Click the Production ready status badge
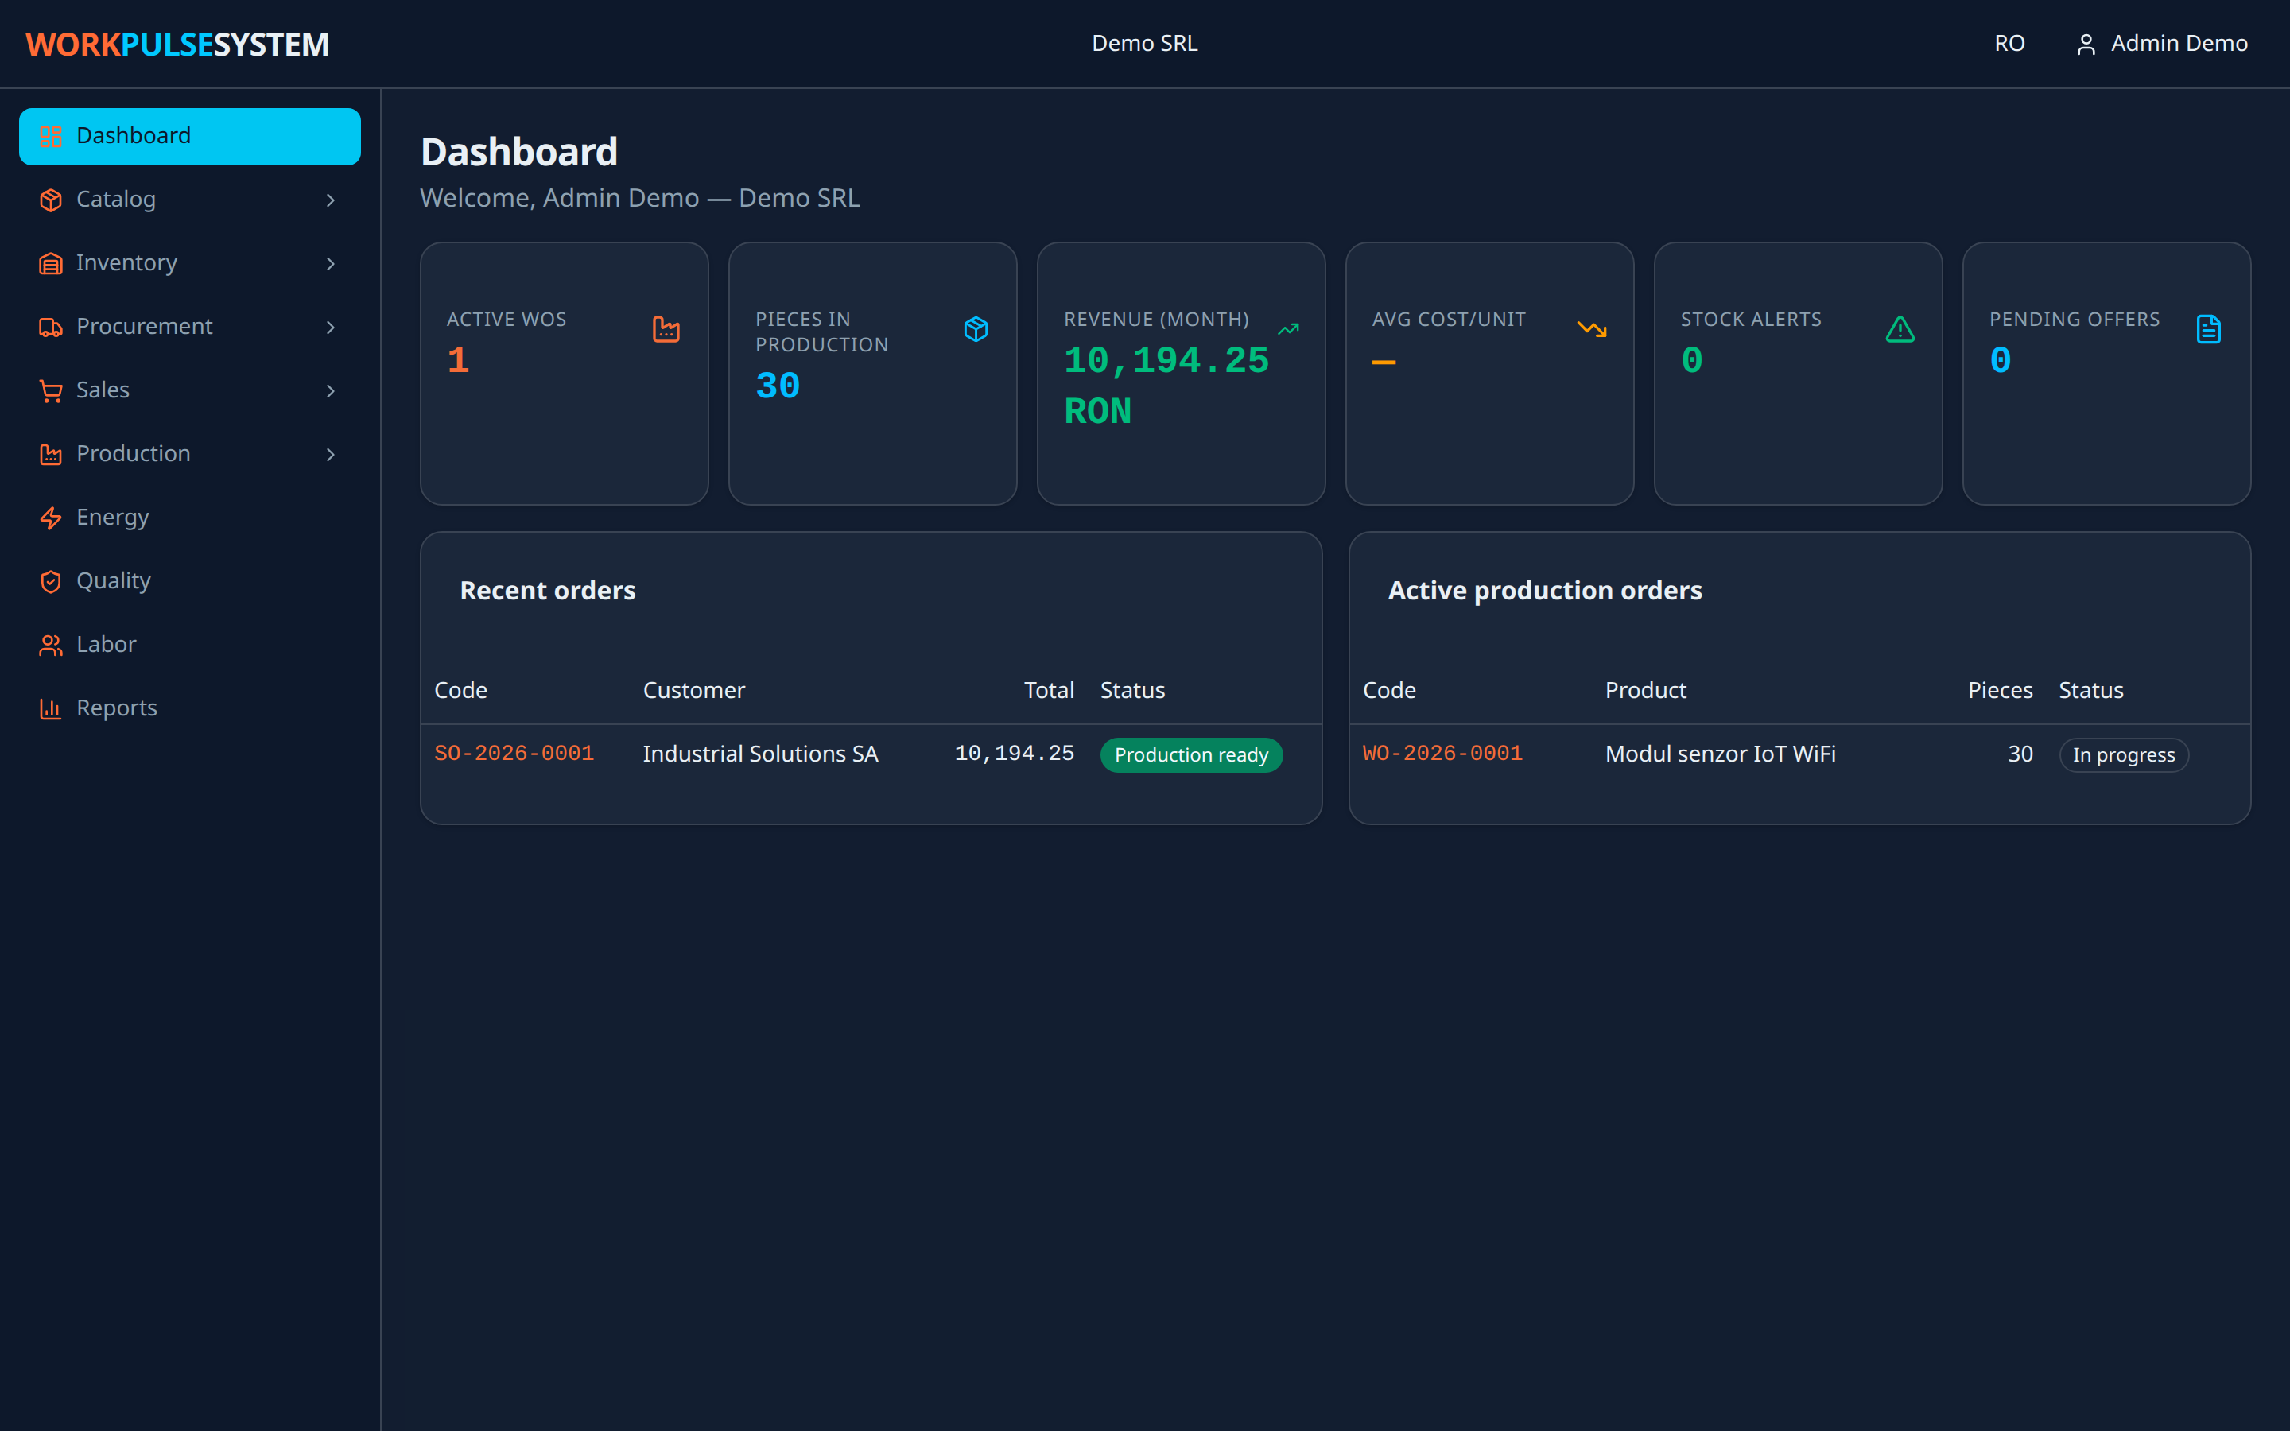The height and width of the screenshot is (1431, 2290). coord(1191,755)
